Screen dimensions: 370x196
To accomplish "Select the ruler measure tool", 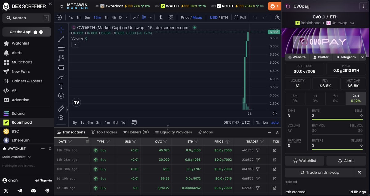I will [61, 108].
